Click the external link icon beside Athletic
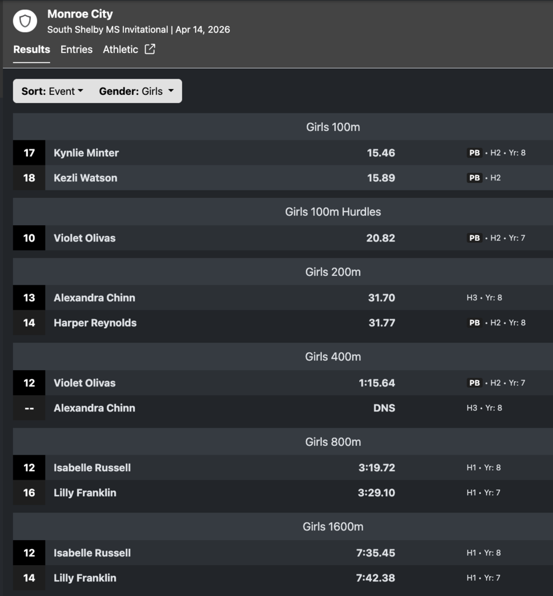 [150, 49]
